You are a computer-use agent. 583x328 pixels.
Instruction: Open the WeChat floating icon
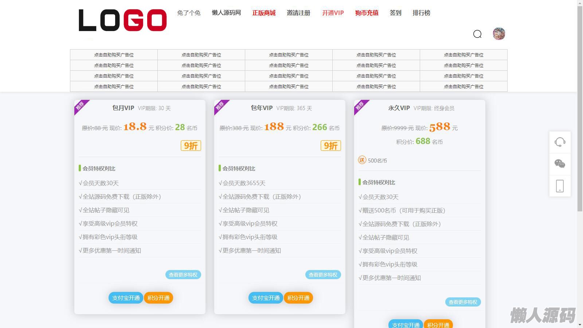coord(560,164)
